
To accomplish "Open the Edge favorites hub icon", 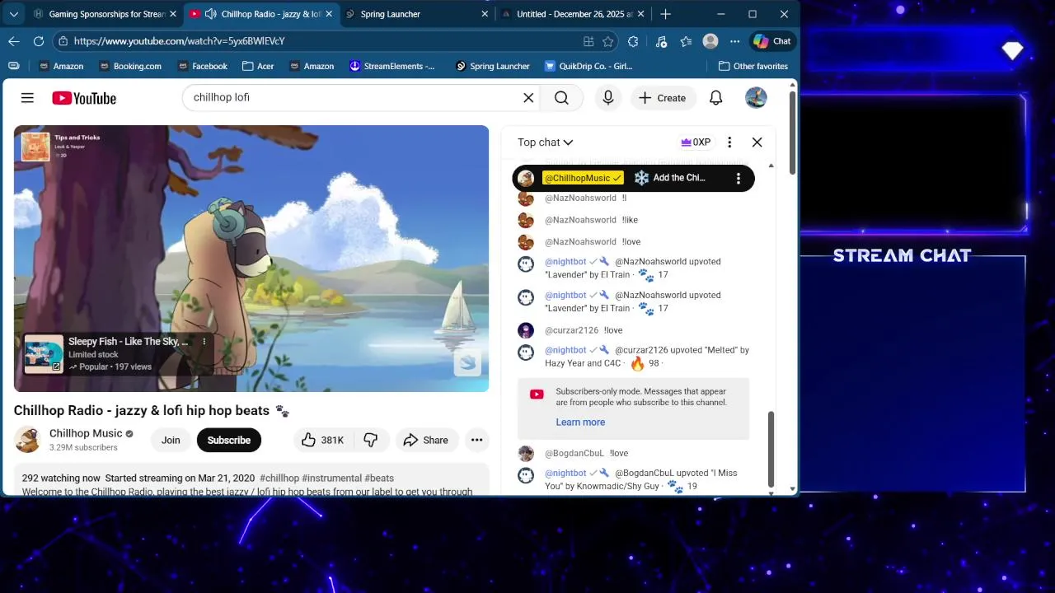I will pos(686,41).
